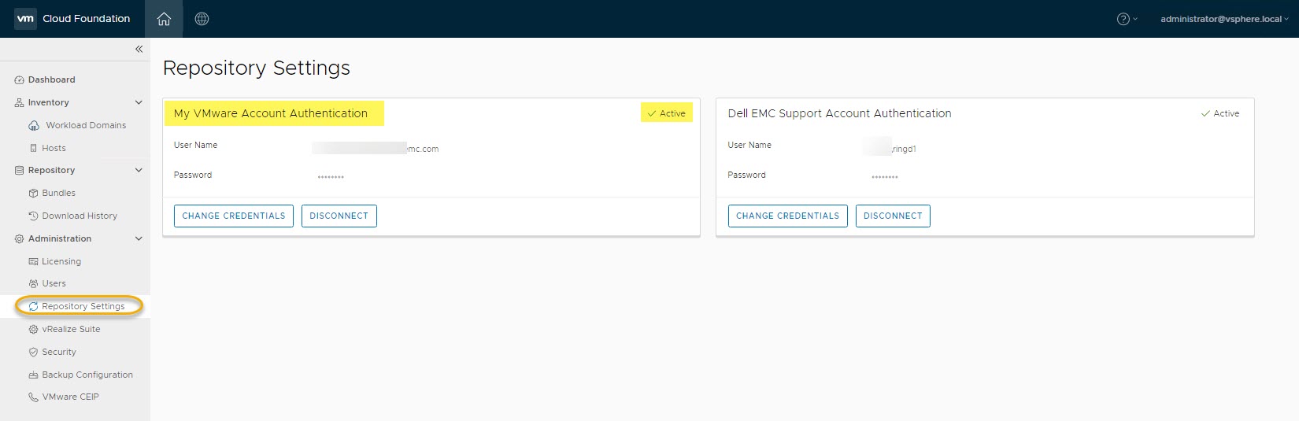This screenshot has width=1299, height=421.
Task: Open Licensing page
Action: (x=61, y=261)
